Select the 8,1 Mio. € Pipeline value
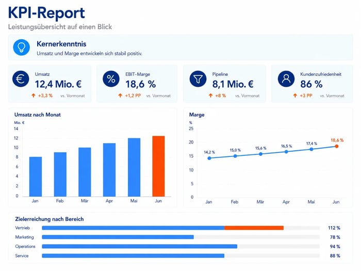The width and height of the screenshot is (361, 271). (233, 84)
